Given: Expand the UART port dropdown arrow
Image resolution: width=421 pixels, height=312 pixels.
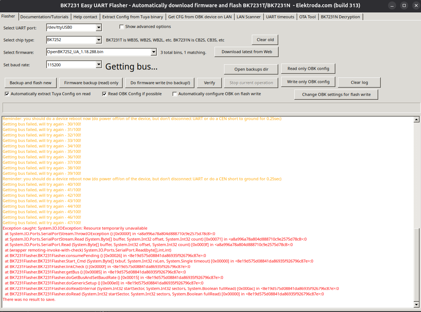Looking at the screenshot, I should [99, 27].
